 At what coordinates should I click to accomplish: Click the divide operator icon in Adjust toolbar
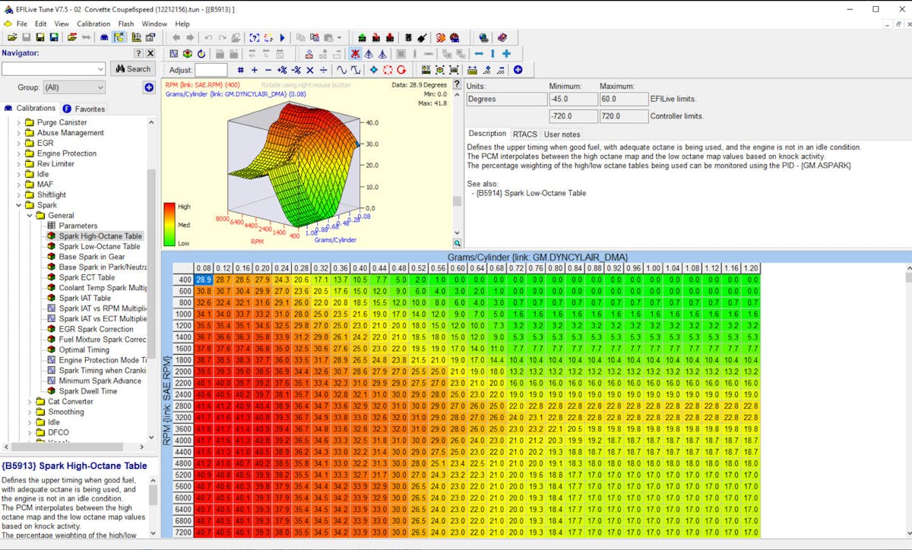(x=324, y=70)
